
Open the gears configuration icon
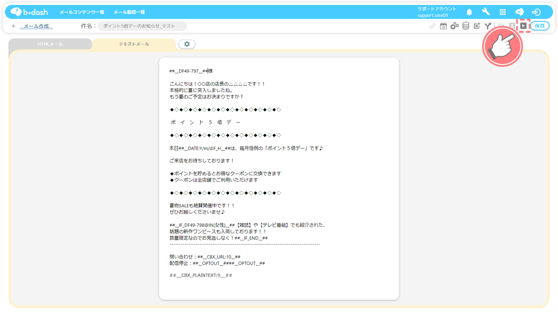pos(454,26)
